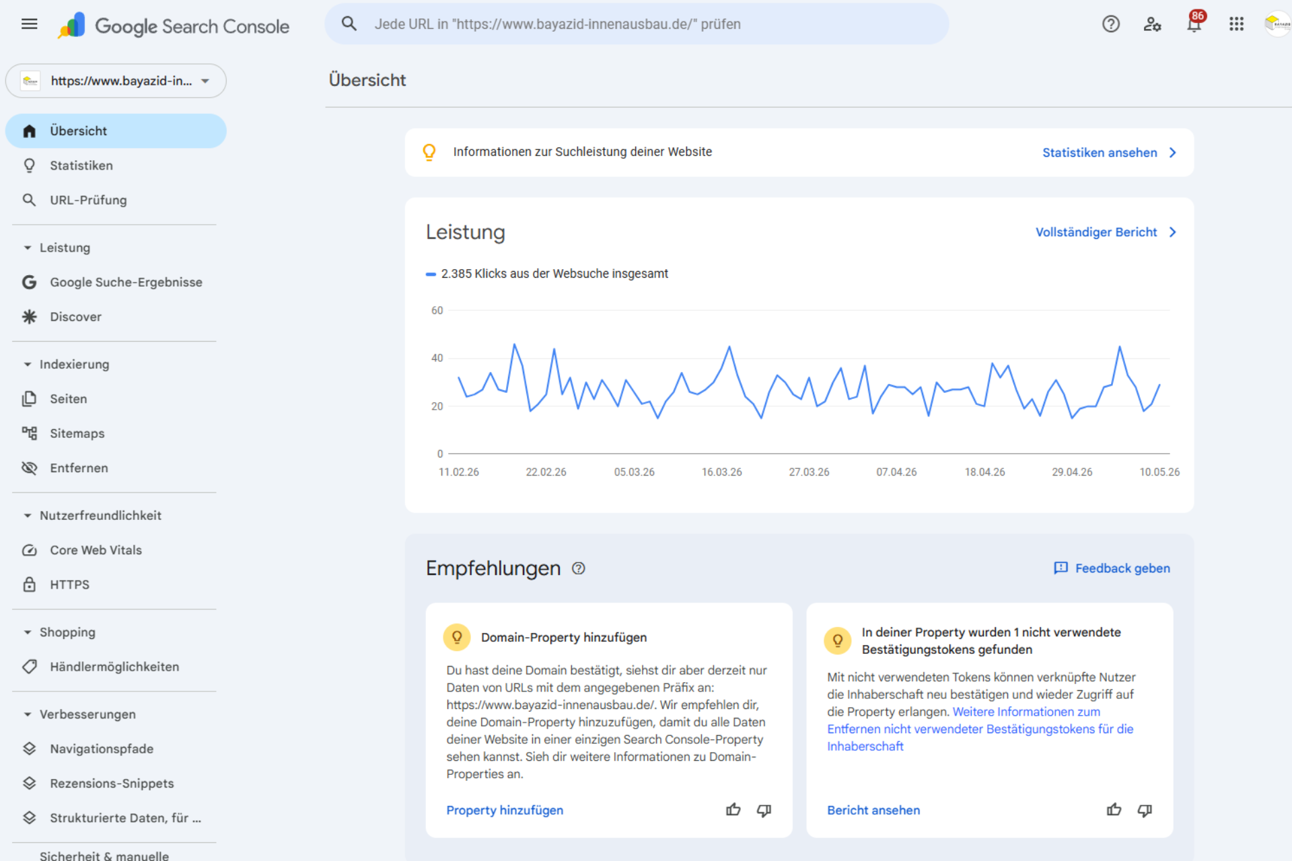
Task: Open the property selector dropdown
Action: tap(116, 81)
